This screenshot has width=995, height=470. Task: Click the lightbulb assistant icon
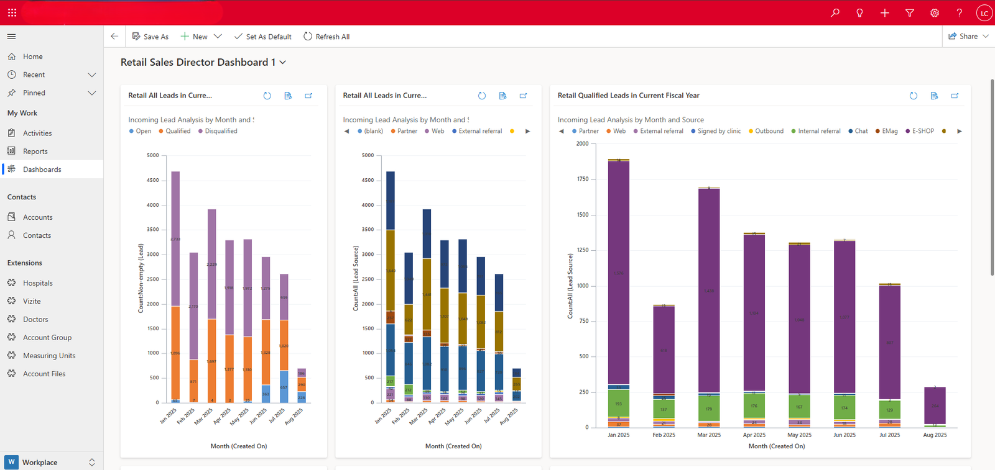click(859, 12)
